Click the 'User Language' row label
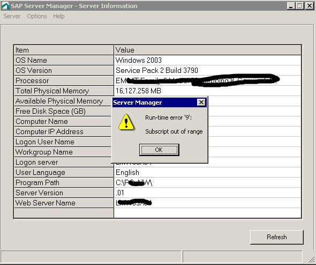 (64, 172)
